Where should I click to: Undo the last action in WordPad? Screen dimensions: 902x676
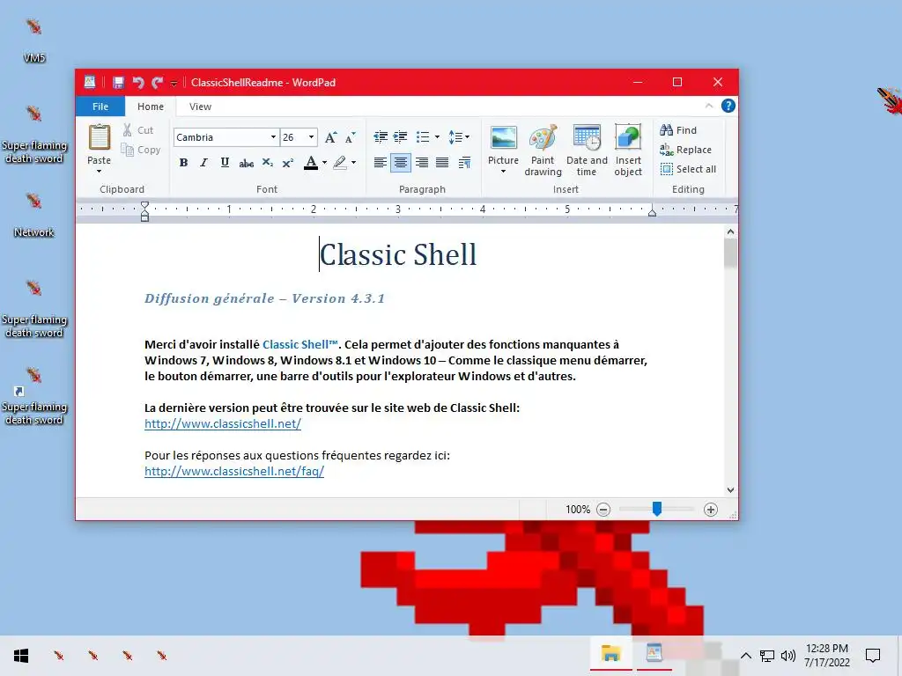click(x=138, y=82)
